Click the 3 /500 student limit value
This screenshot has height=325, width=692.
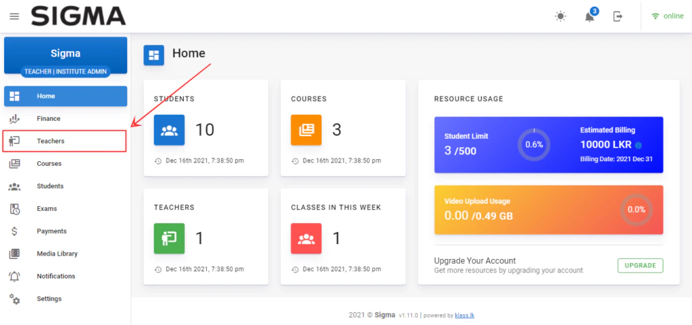tap(460, 150)
